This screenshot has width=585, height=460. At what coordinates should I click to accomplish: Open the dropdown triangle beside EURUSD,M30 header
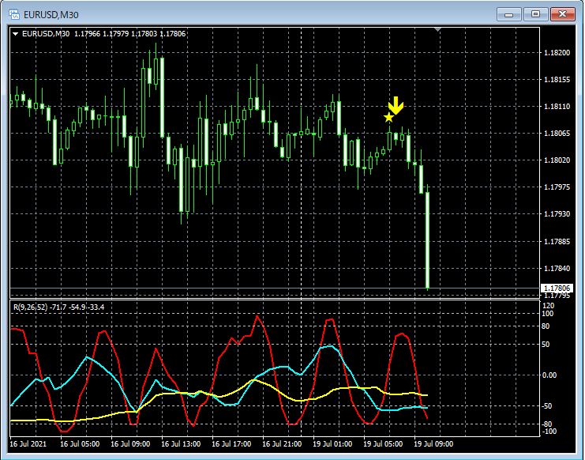point(15,34)
